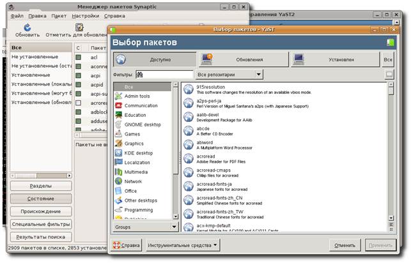This screenshot has height=263, width=411.
Task: Open the Groups dropdown
Action: point(146,227)
